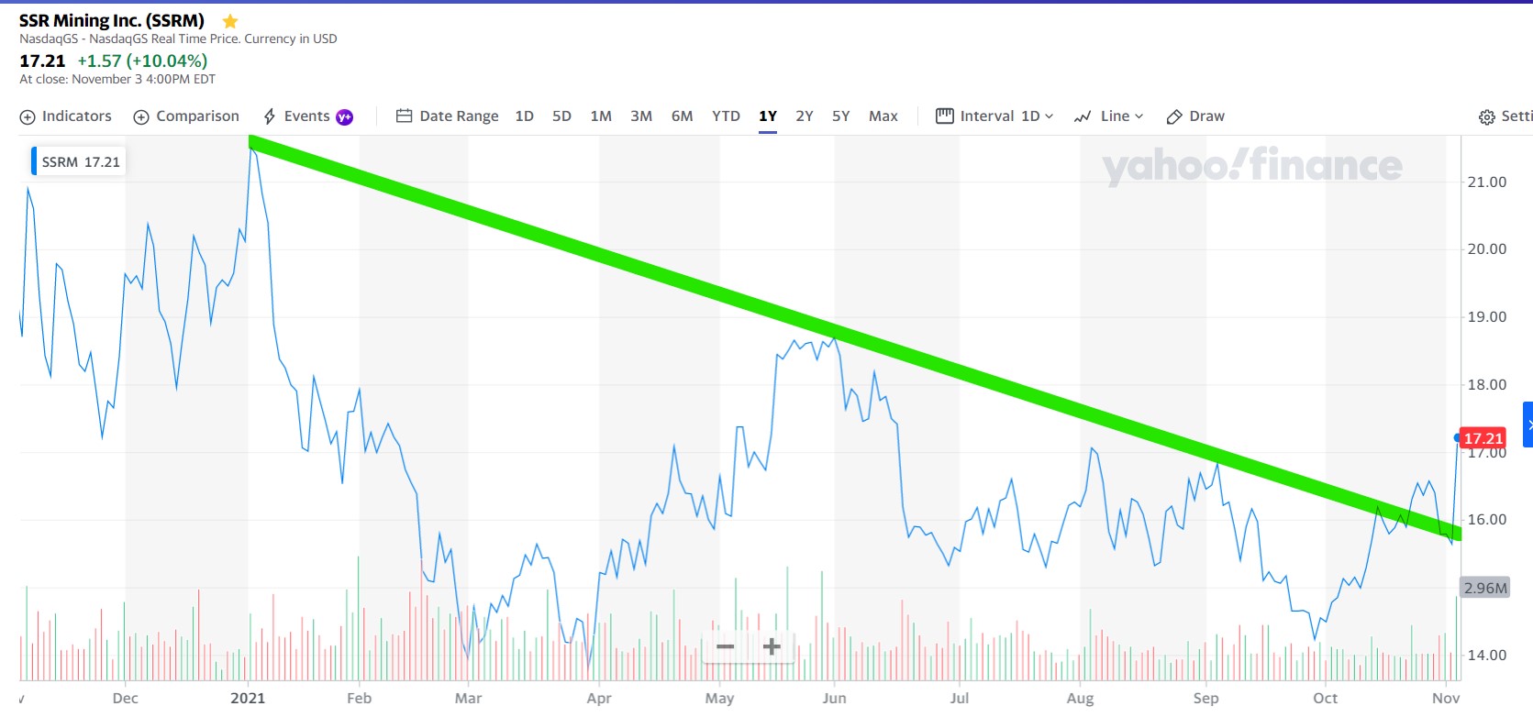Click the red 17.21 price marker
Image resolution: width=1533 pixels, height=717 pixels.
point(1483,438)
